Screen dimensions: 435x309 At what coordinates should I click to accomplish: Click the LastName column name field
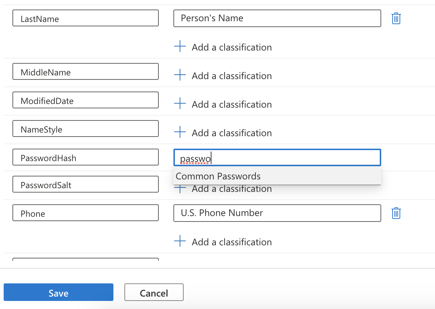[86, 18]
